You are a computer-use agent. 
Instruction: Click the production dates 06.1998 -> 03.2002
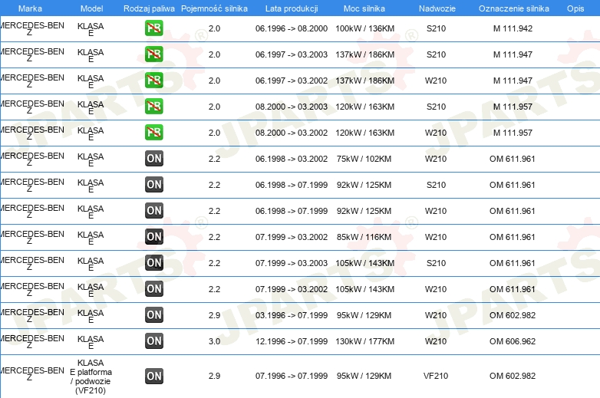pyautogui.click(x=292, y=159)
